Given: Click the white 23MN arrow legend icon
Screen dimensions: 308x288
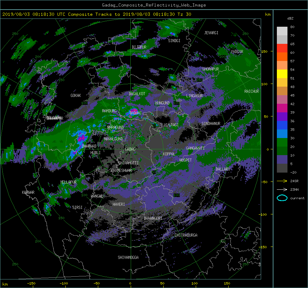Looking at the screenshot, I should pos(282,189).
